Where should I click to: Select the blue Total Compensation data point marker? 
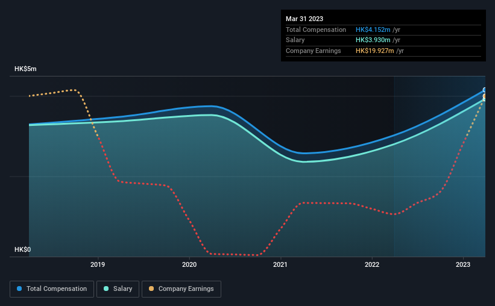pyautogui.click(x=484, y=90)
